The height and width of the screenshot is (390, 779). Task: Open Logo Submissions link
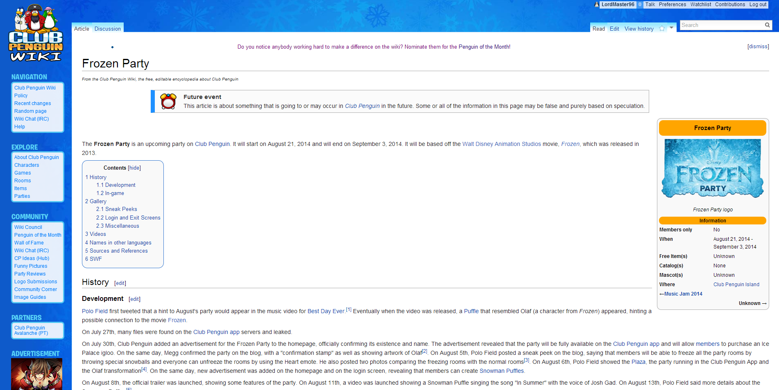[x=36, y=282]
